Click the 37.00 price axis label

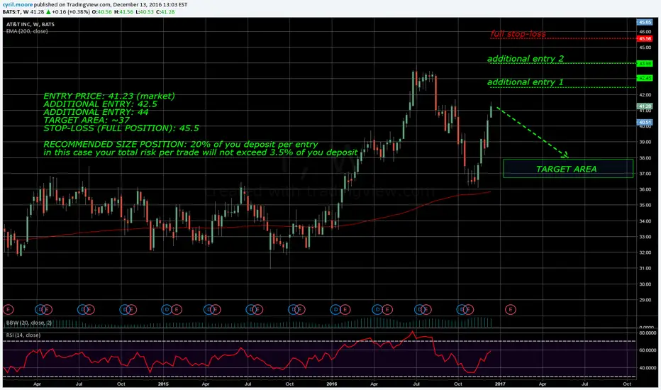point(645,174)
